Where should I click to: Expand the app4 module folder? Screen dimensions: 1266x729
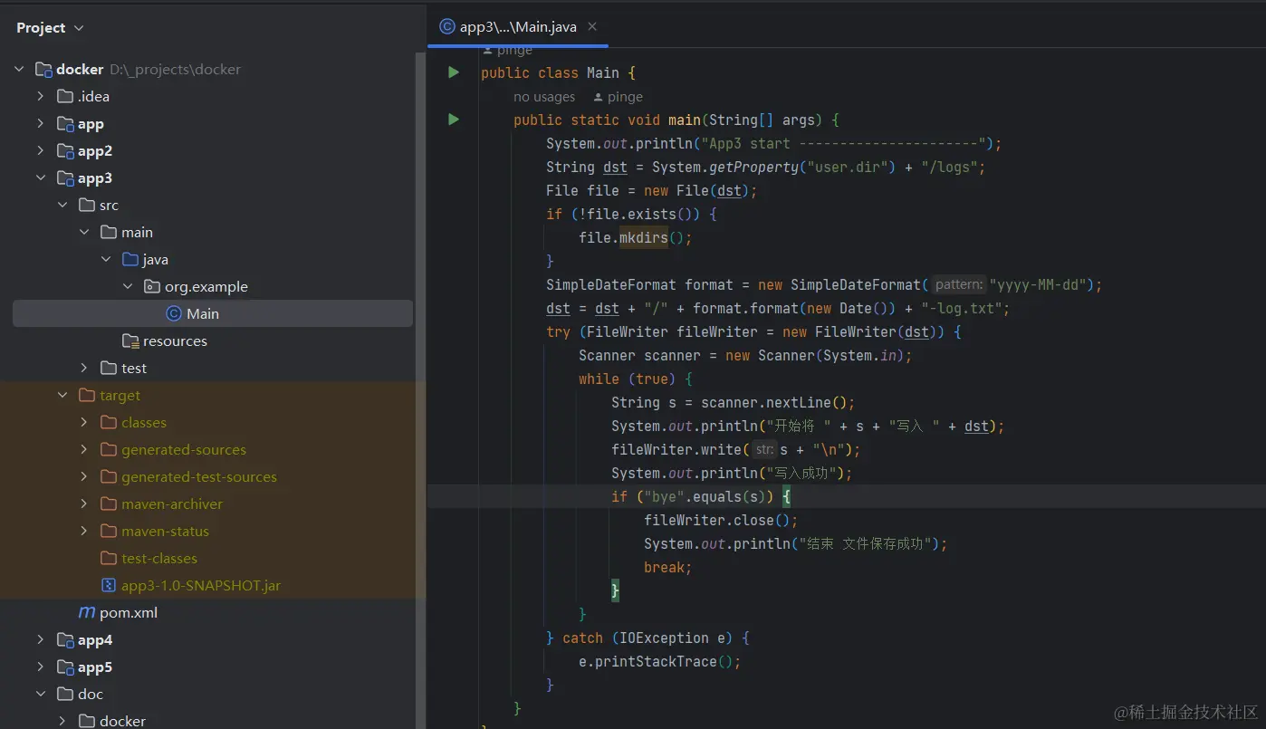point(41,639)
